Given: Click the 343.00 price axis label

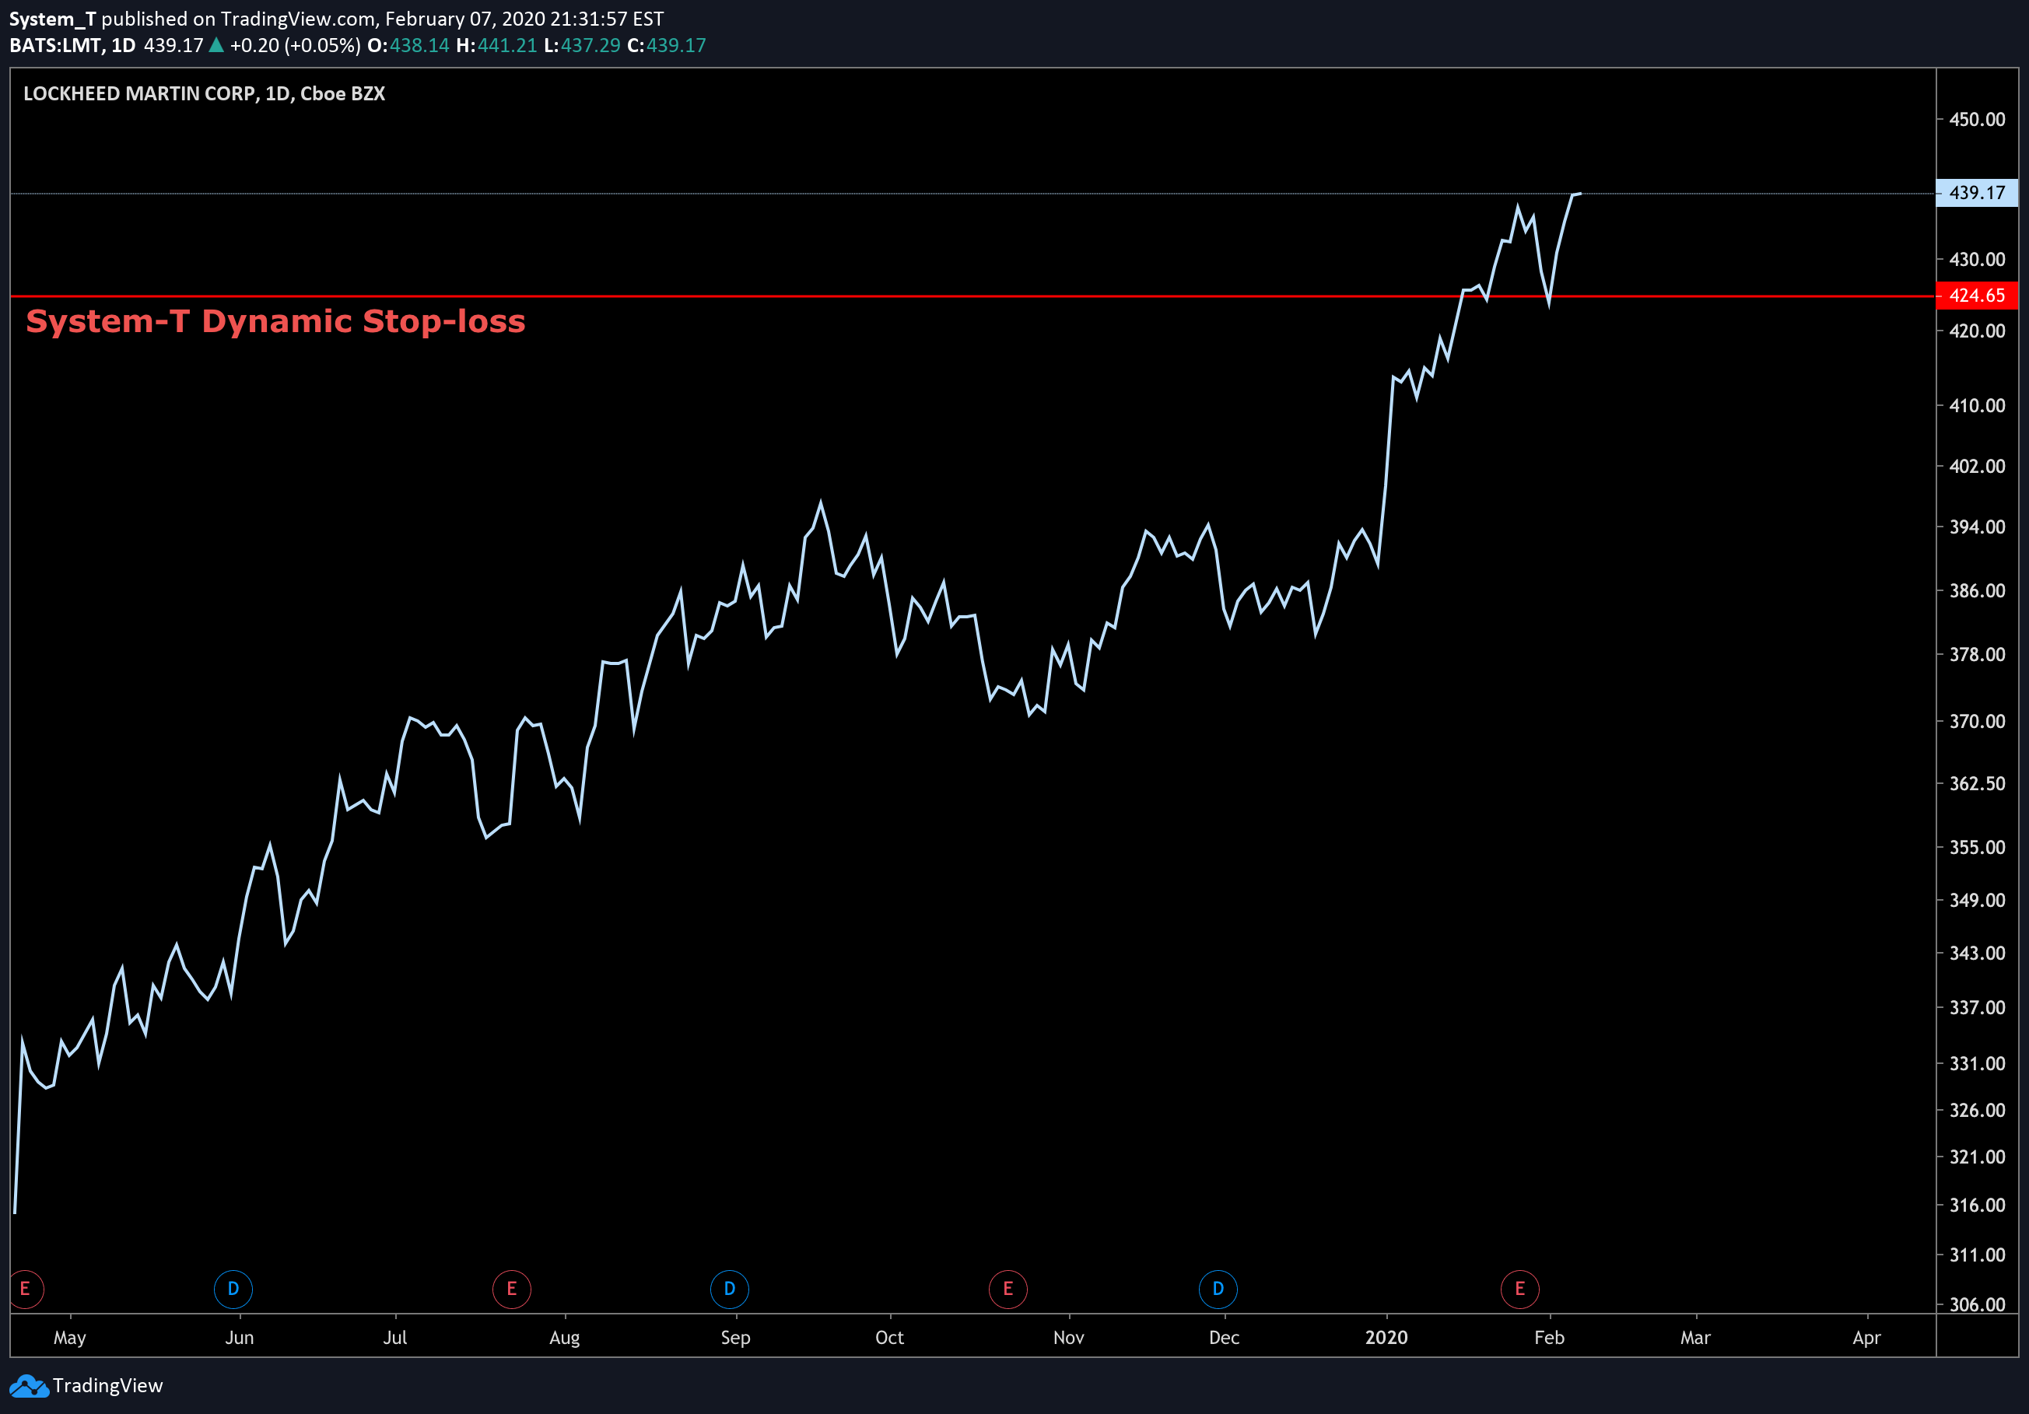Looking at the screenshot, I should tap(1978, 954).
